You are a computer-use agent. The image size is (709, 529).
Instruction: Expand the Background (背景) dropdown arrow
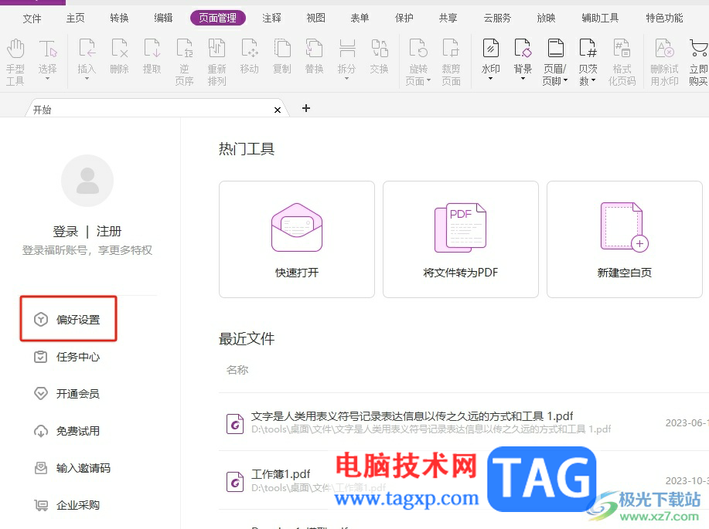523,79
